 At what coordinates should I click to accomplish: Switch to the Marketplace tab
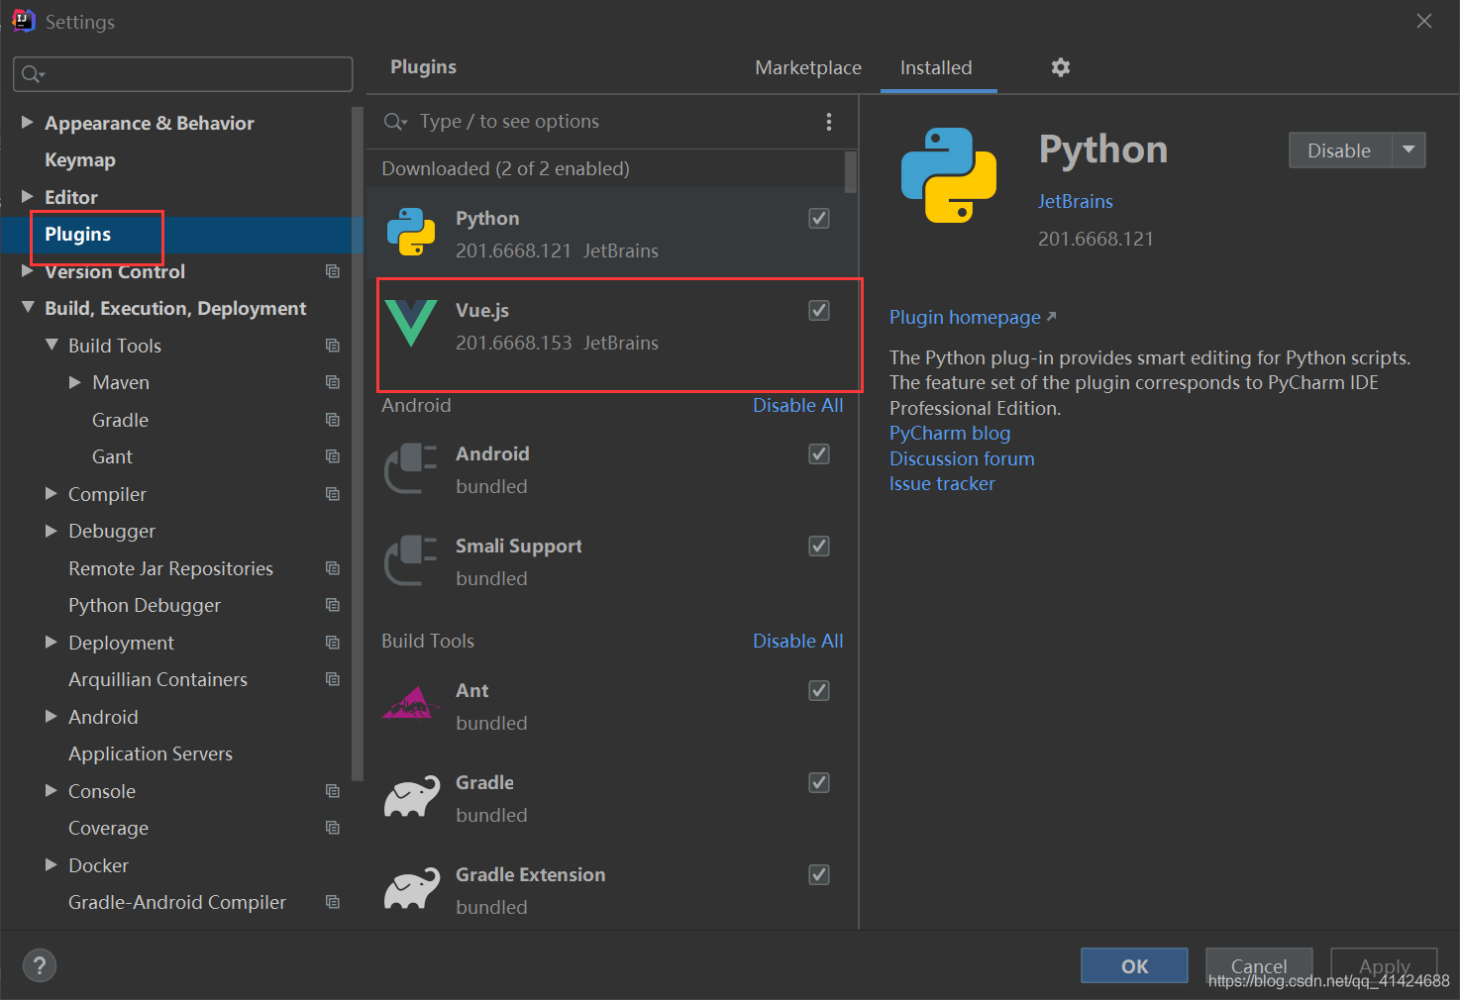[808, 67]
